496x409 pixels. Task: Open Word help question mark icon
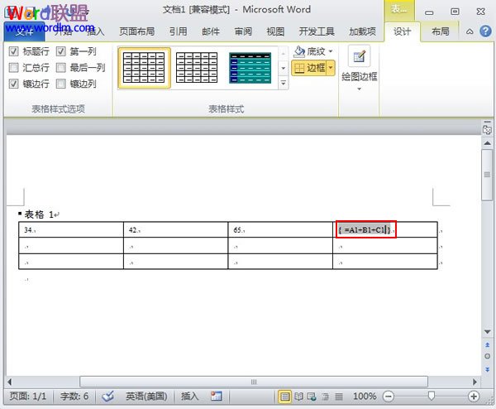[x=485, y=31]
